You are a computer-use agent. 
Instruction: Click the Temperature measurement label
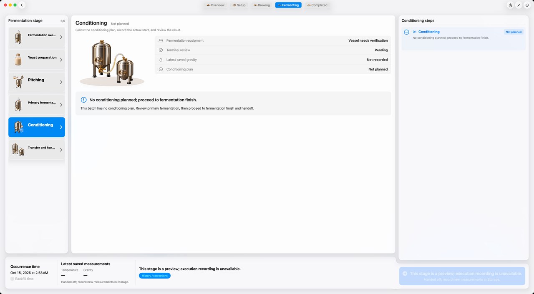[x=70, y=270]
